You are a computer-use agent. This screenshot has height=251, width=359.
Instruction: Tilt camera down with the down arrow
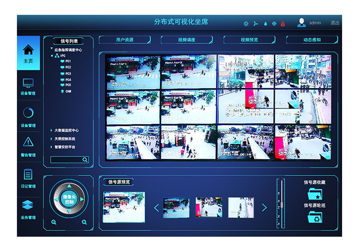click(x=69, y=211)
